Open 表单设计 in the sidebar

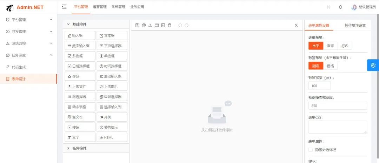(x=28, y=79)
